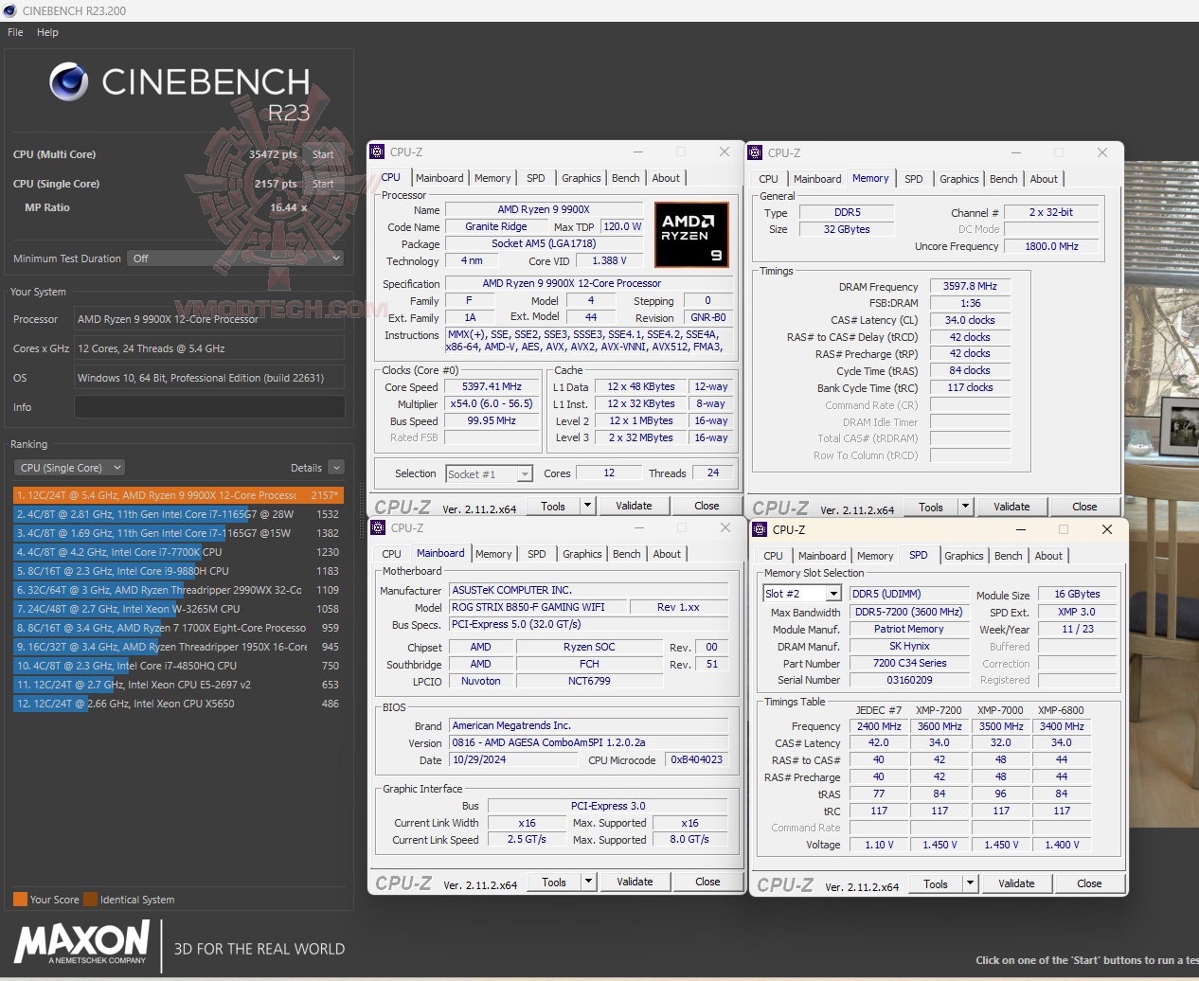The height and width of the screenshot is (981, 1199).
Task: Click the CPU-Z icon on SPD window title bar
Action: click(x=761, y=529)
